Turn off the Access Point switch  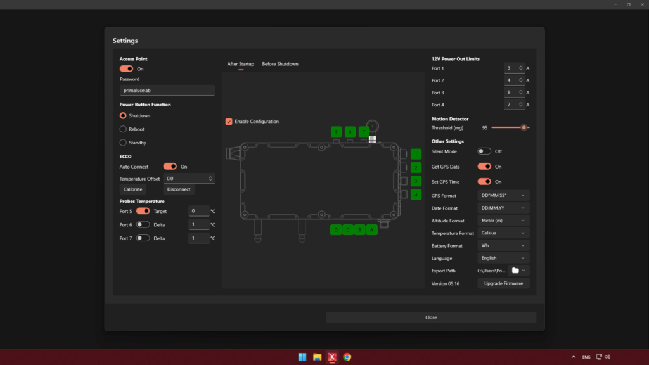(x=126, y=69)
